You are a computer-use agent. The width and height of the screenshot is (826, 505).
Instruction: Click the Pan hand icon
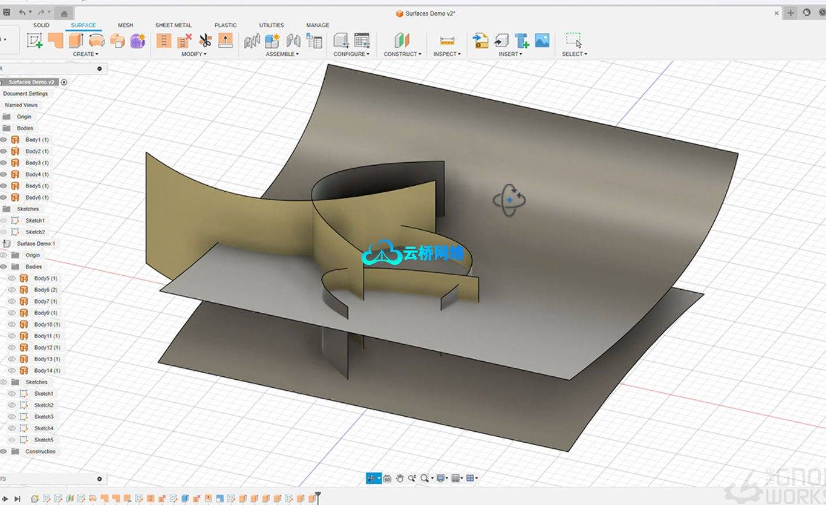pos(400,478)
